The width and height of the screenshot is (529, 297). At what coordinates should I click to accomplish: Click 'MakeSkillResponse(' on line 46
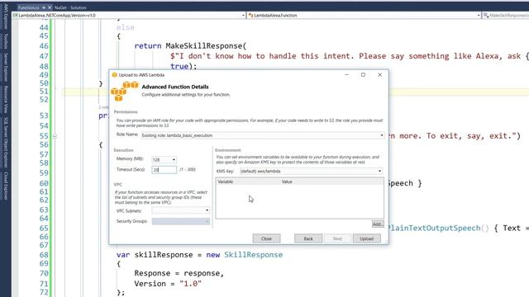pos(206,46)
